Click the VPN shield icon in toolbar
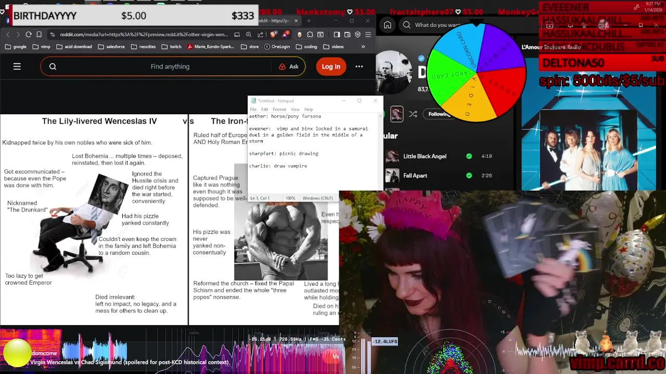The width and height of the screenshot is (666, 374). coord(358,35)
